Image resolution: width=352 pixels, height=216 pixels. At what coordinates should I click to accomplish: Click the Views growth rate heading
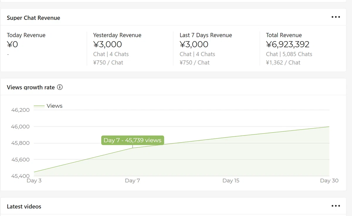[31, 87]
